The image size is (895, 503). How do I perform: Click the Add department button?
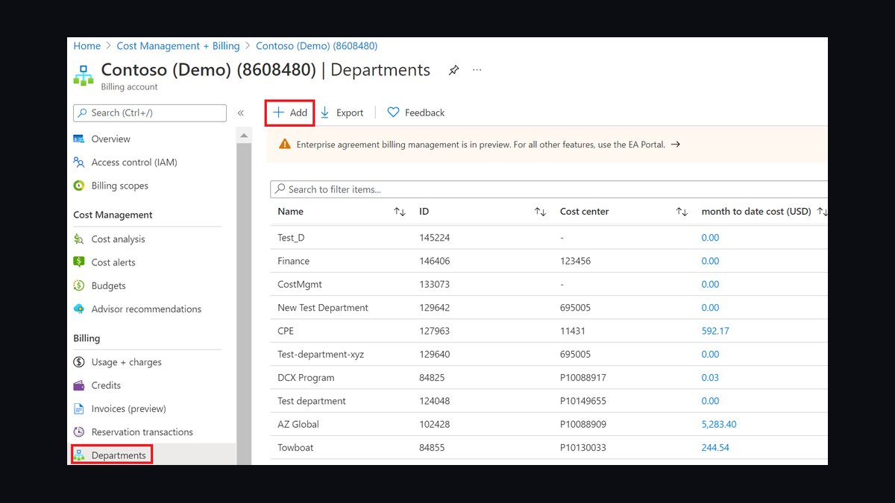coord(290,113)
